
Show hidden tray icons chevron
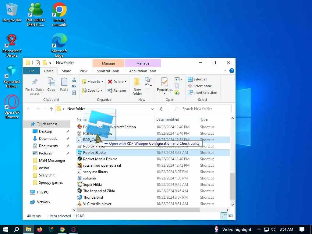pyautogui.click(x=259, y=229)
